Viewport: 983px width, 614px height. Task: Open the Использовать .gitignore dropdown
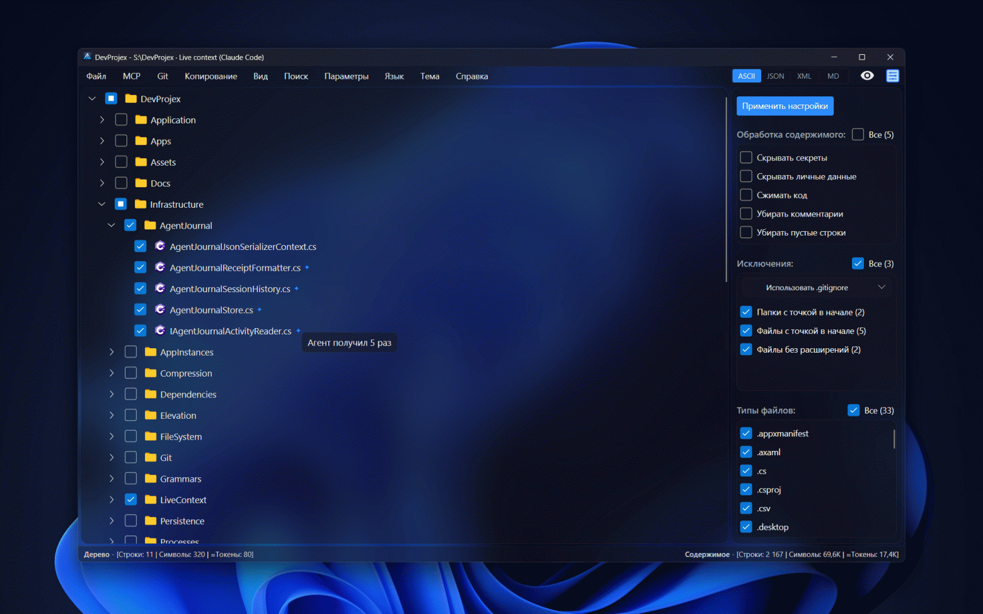[x=816, y=287]
